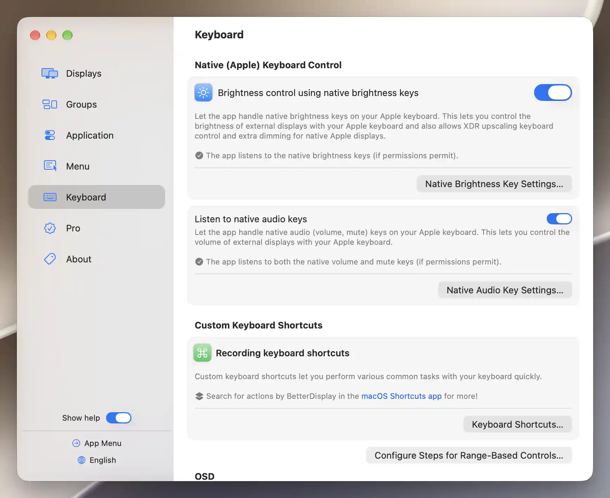Turn off the Show help switch
The width and height of the screenshot is (610, 498).
coord(119,418)
